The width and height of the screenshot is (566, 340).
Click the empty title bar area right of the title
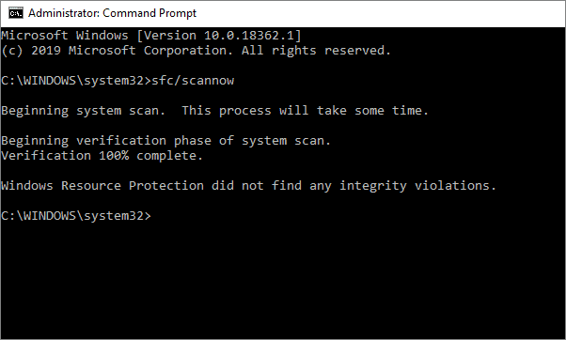coord(379,13)
